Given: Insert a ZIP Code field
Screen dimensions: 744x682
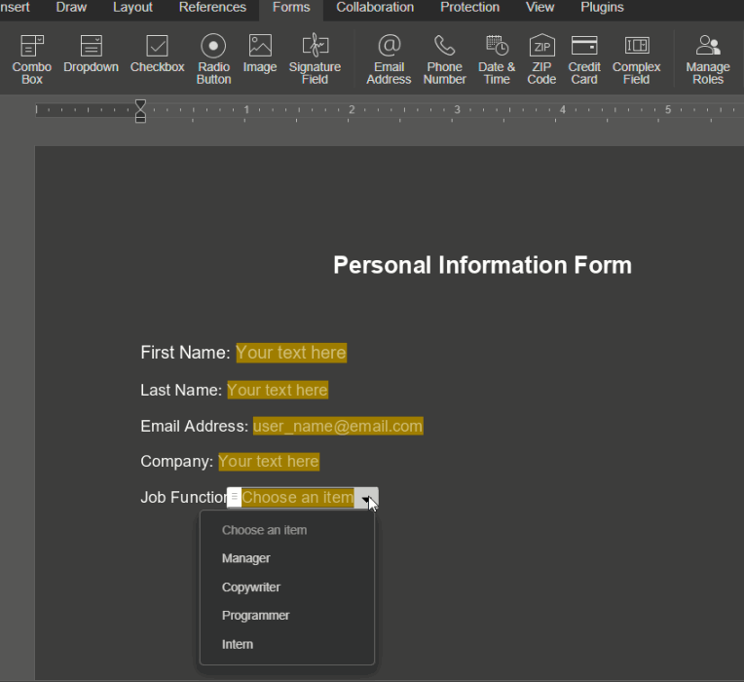Looking at the screenshot, I should (541, 59).
